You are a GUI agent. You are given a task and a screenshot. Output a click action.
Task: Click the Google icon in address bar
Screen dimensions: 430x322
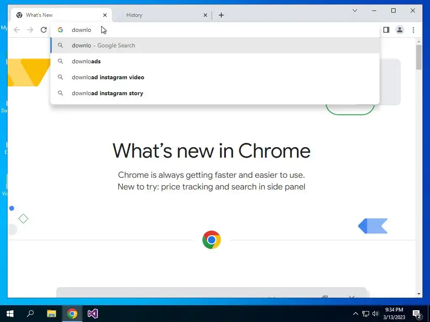60,30
